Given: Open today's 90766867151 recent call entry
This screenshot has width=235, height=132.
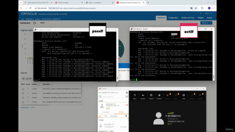Looking at the screenshot, I should (x=113, y=125).
